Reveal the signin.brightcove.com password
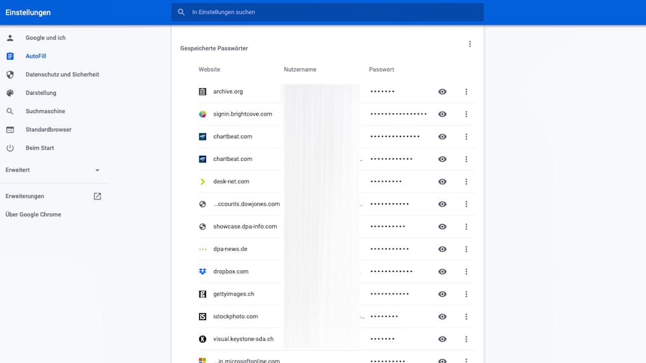The image size is (646, 363). click(443, 114)
